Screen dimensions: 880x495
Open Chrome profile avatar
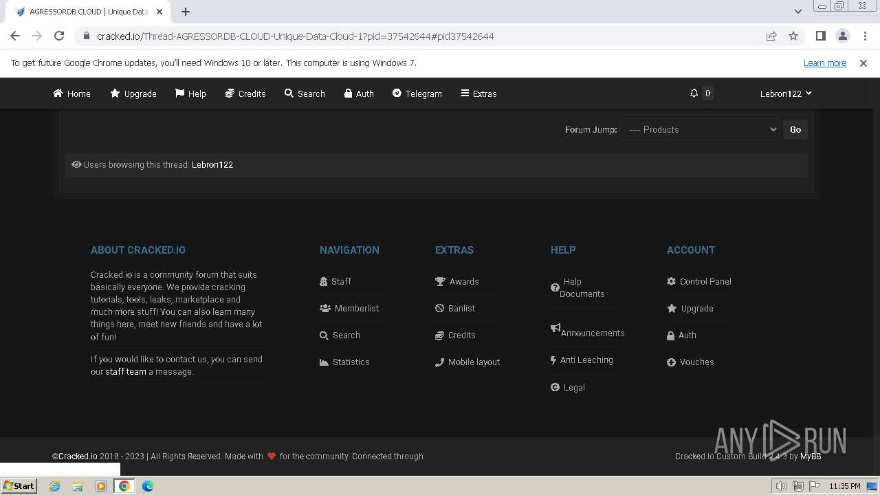[843, 36]
